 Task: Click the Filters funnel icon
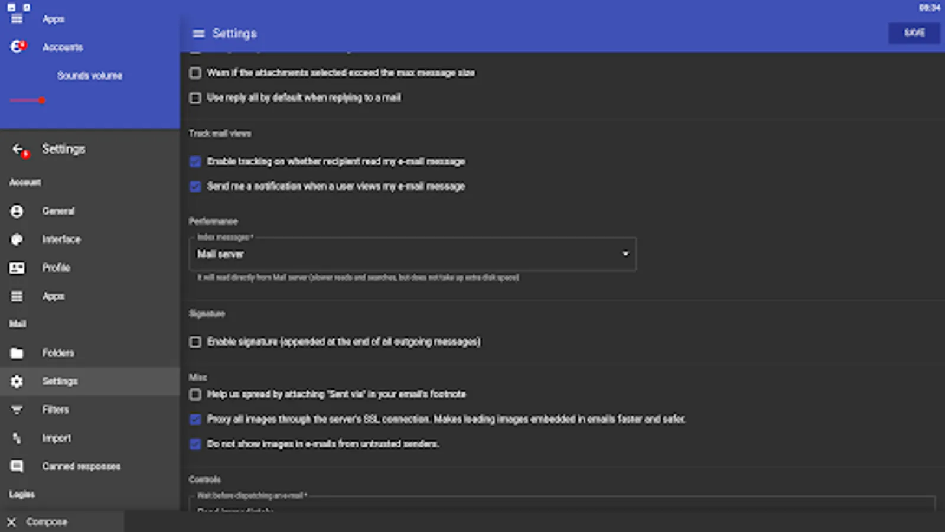coord(17,410)
